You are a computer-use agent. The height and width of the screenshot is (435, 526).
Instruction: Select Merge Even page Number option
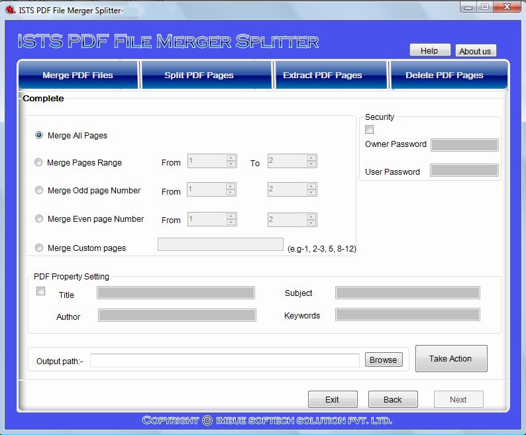39,219
